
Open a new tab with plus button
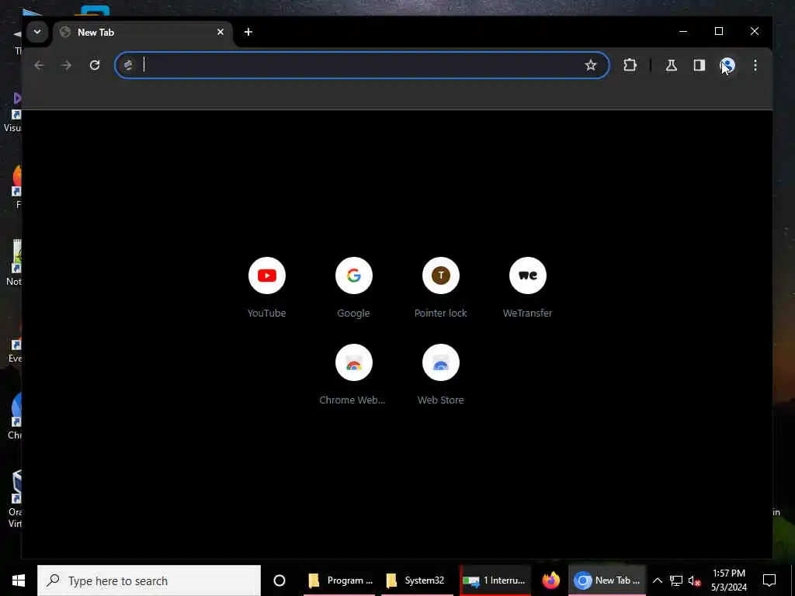click(x=248, y=32)
